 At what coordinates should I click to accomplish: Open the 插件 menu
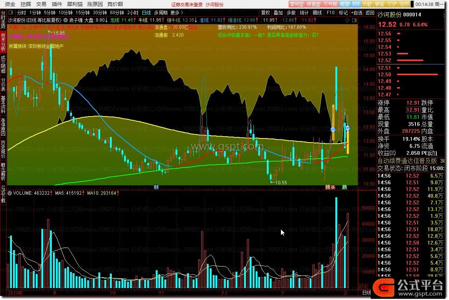[x=57, y=4]
